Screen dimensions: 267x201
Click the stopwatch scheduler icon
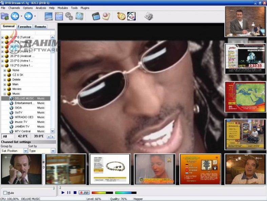121,16
